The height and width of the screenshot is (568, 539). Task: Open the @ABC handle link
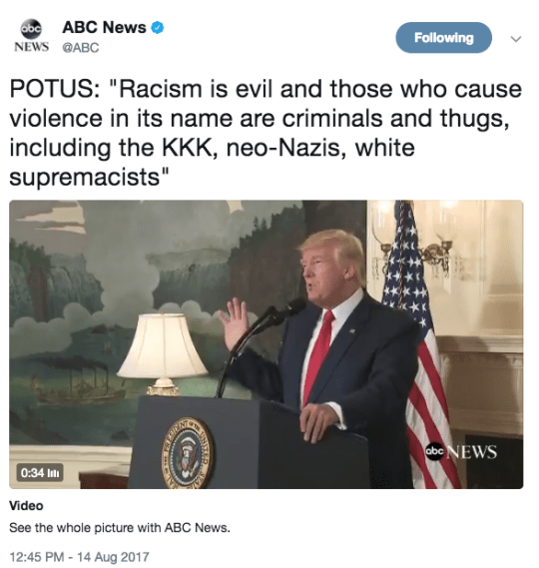coord(81,48)
